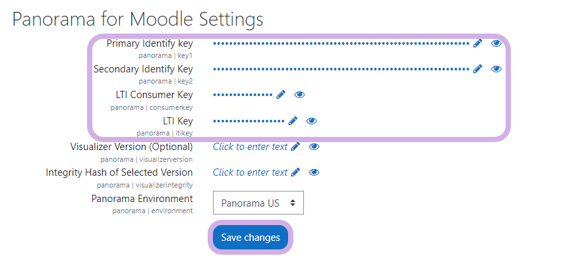
Task: Click the masked LTI Key value
Action: coord(249,121)
